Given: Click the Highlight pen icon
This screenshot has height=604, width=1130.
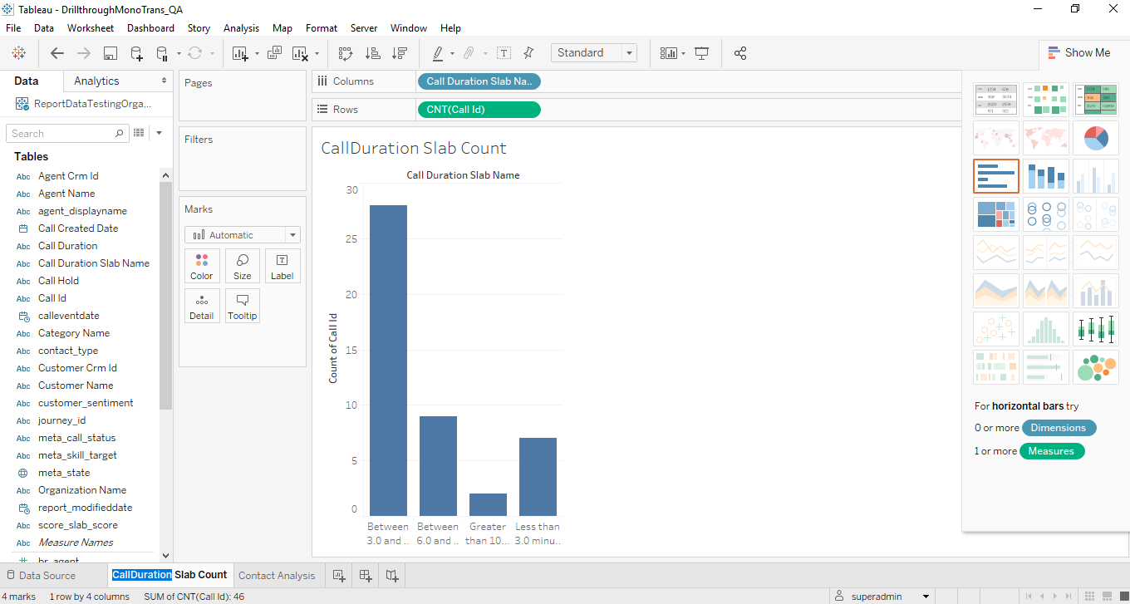Looking at the screenshot, I should pos(438,53).
